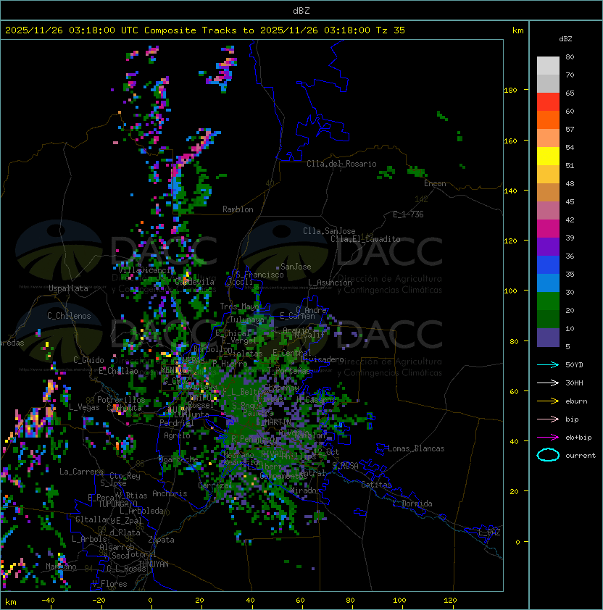603x610 pixels.
Task: Click the white 30HM arrow icon
Action: pos(548,383)
